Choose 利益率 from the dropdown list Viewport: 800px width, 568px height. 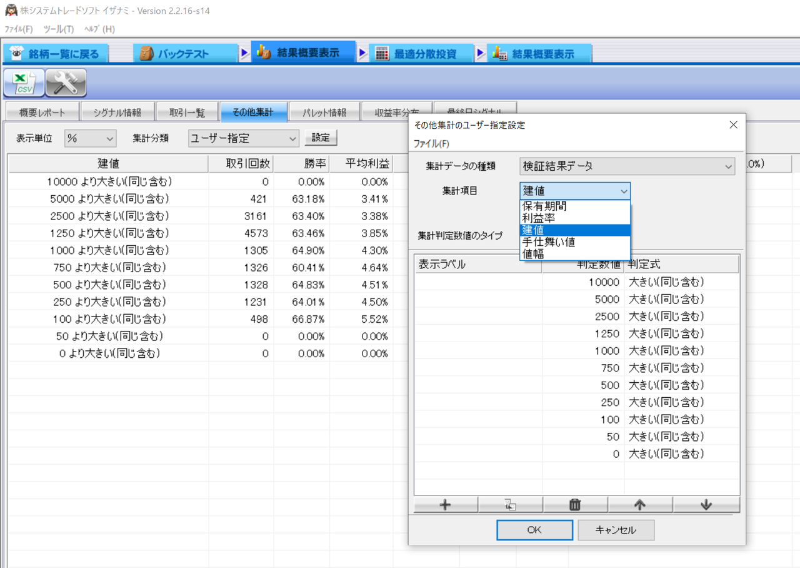click(x=575, y=218)
